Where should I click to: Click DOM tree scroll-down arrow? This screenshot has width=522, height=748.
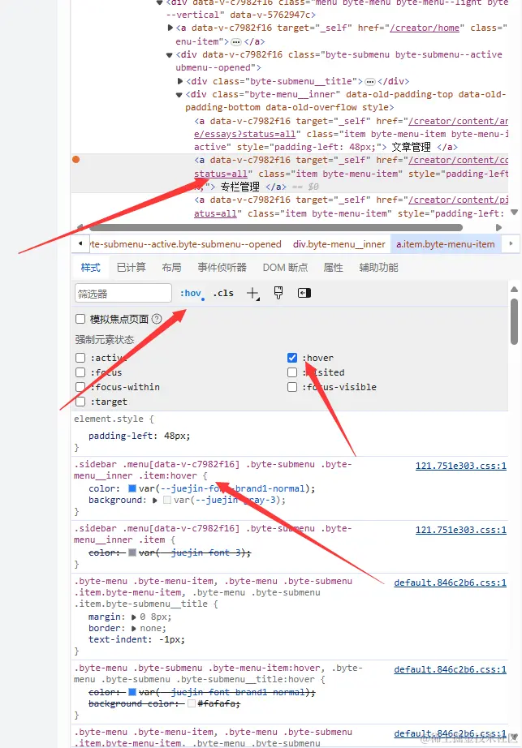click(514, 213)
